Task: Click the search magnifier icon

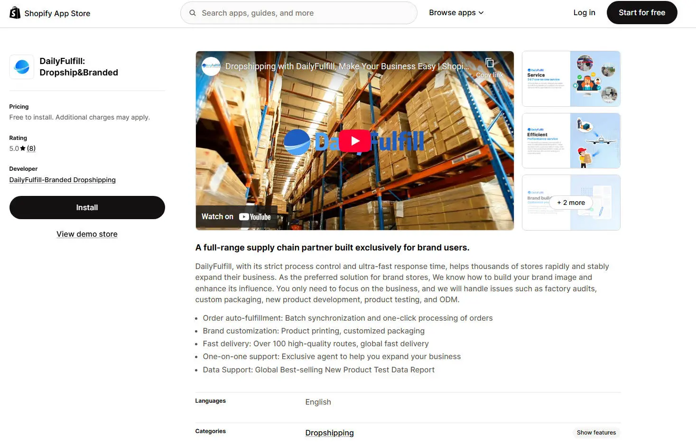Action: (x=193, y=13)
